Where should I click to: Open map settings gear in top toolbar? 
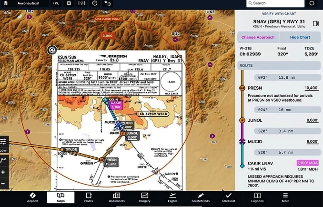click(69, 3)
